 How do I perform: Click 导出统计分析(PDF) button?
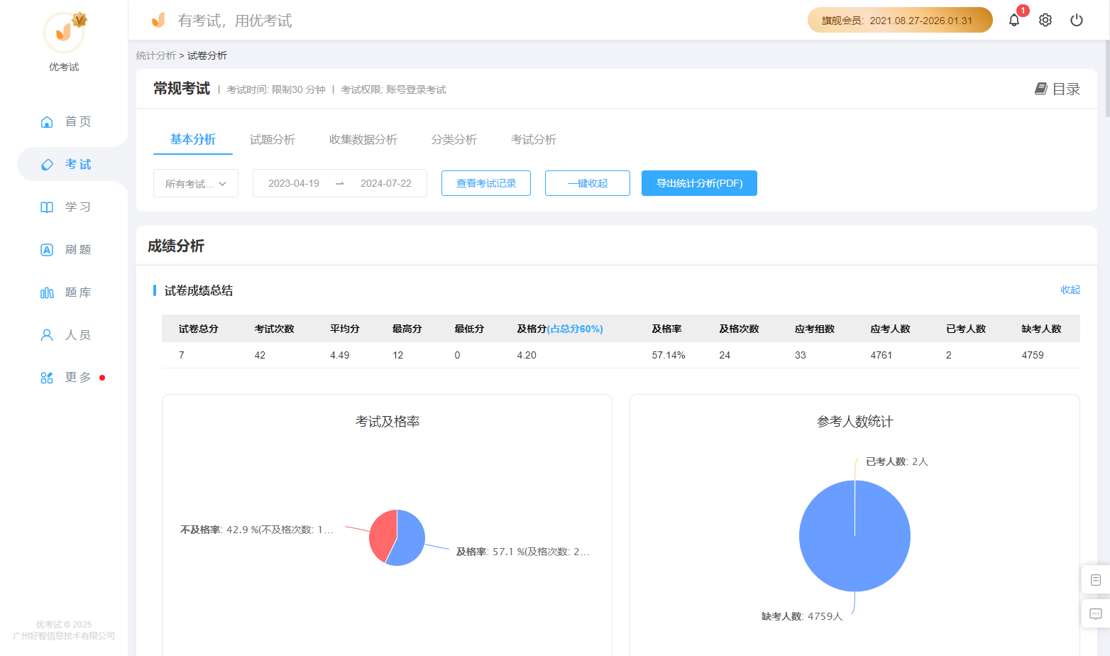pyautogui.click(x=699, y=183)
